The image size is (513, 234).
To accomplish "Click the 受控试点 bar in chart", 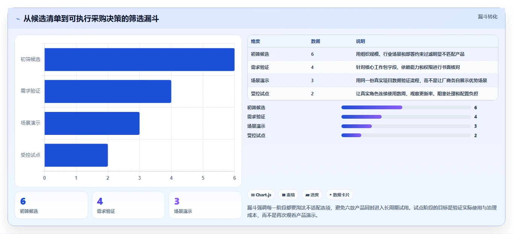I will tap(76, 155).
